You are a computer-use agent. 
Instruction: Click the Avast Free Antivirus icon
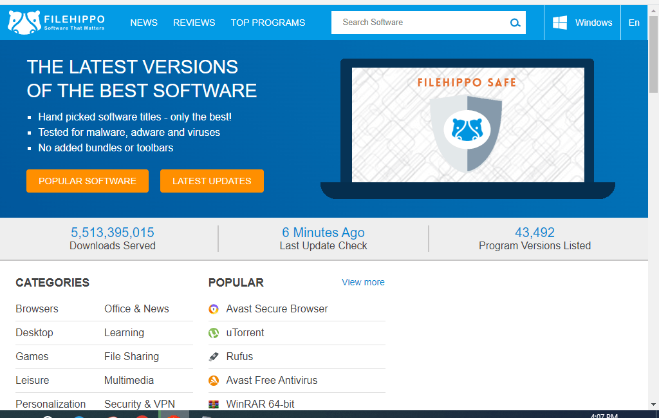click(x=214, y=381)
